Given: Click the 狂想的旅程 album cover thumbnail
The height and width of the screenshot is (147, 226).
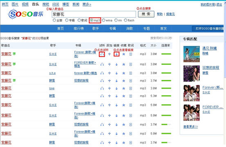Looking at the screenshot, I should click(191, 73).
